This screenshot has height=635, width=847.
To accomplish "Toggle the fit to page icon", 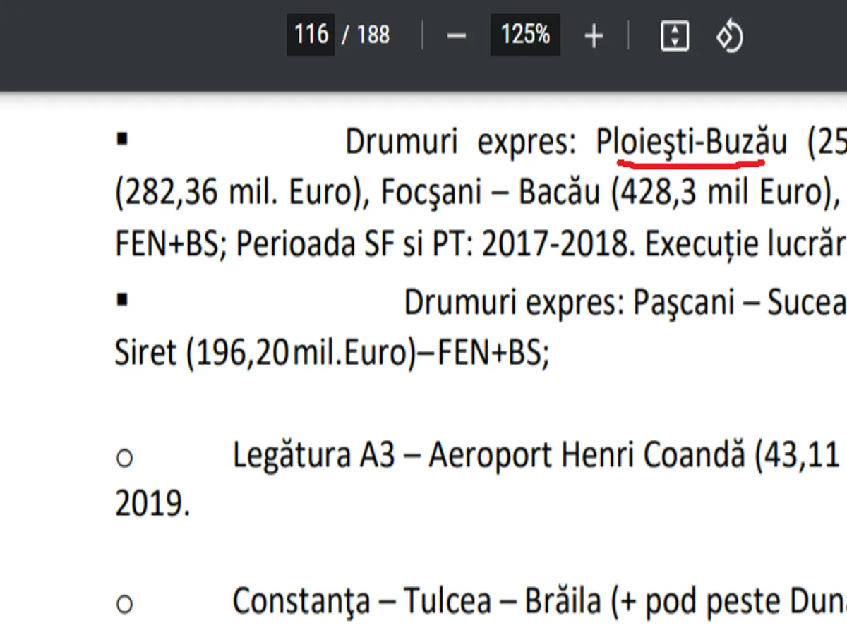I will [674, 35].
